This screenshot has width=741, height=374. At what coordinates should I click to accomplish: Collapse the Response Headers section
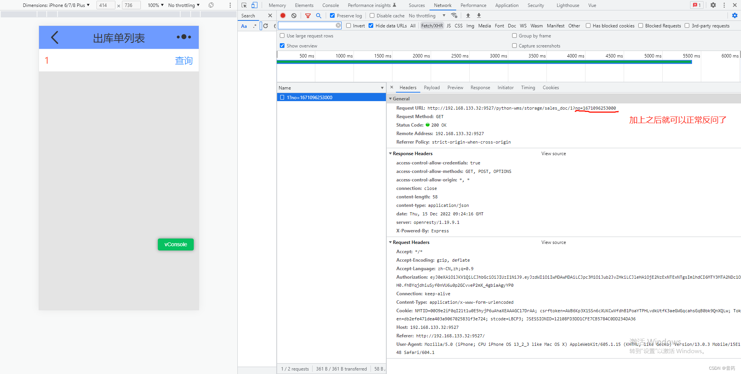(390, 153)
